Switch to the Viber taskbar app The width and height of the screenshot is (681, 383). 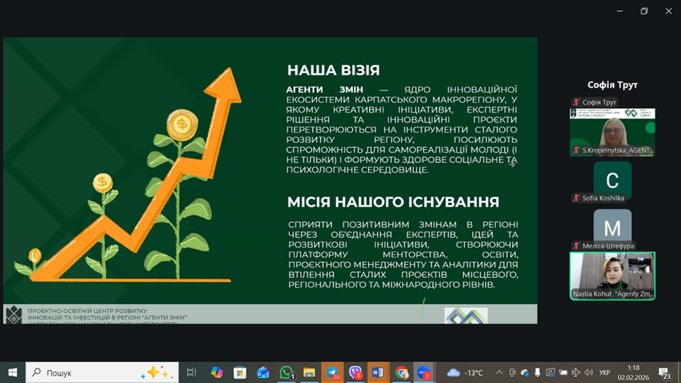(x=355, y=373)
